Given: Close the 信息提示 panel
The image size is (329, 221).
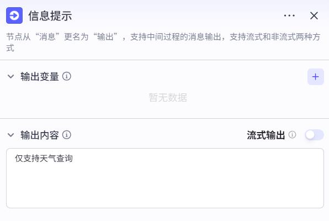Looking at the screenshot, I should coord(314,15).
